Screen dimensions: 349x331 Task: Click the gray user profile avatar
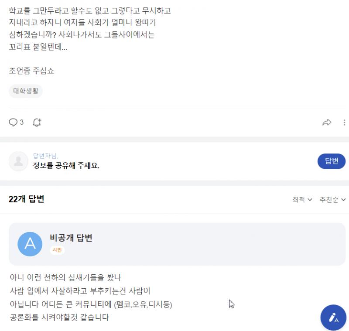coord(18,161)
